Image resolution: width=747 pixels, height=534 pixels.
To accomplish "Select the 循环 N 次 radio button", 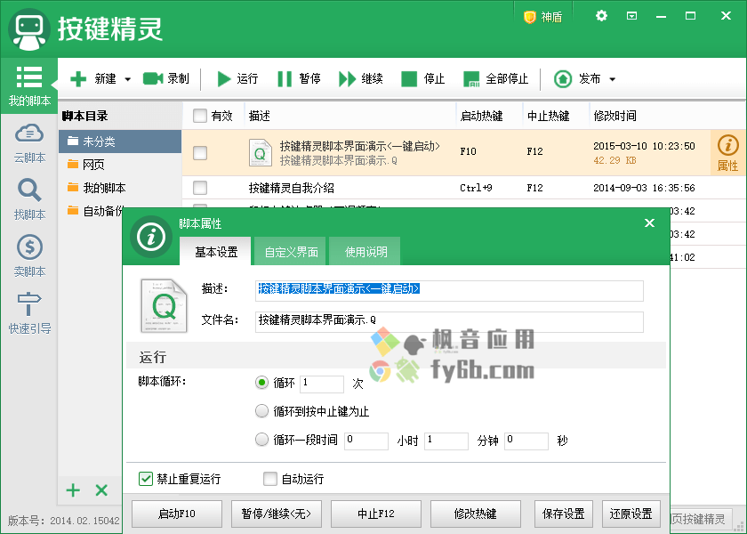I will (x=261, y=383).
